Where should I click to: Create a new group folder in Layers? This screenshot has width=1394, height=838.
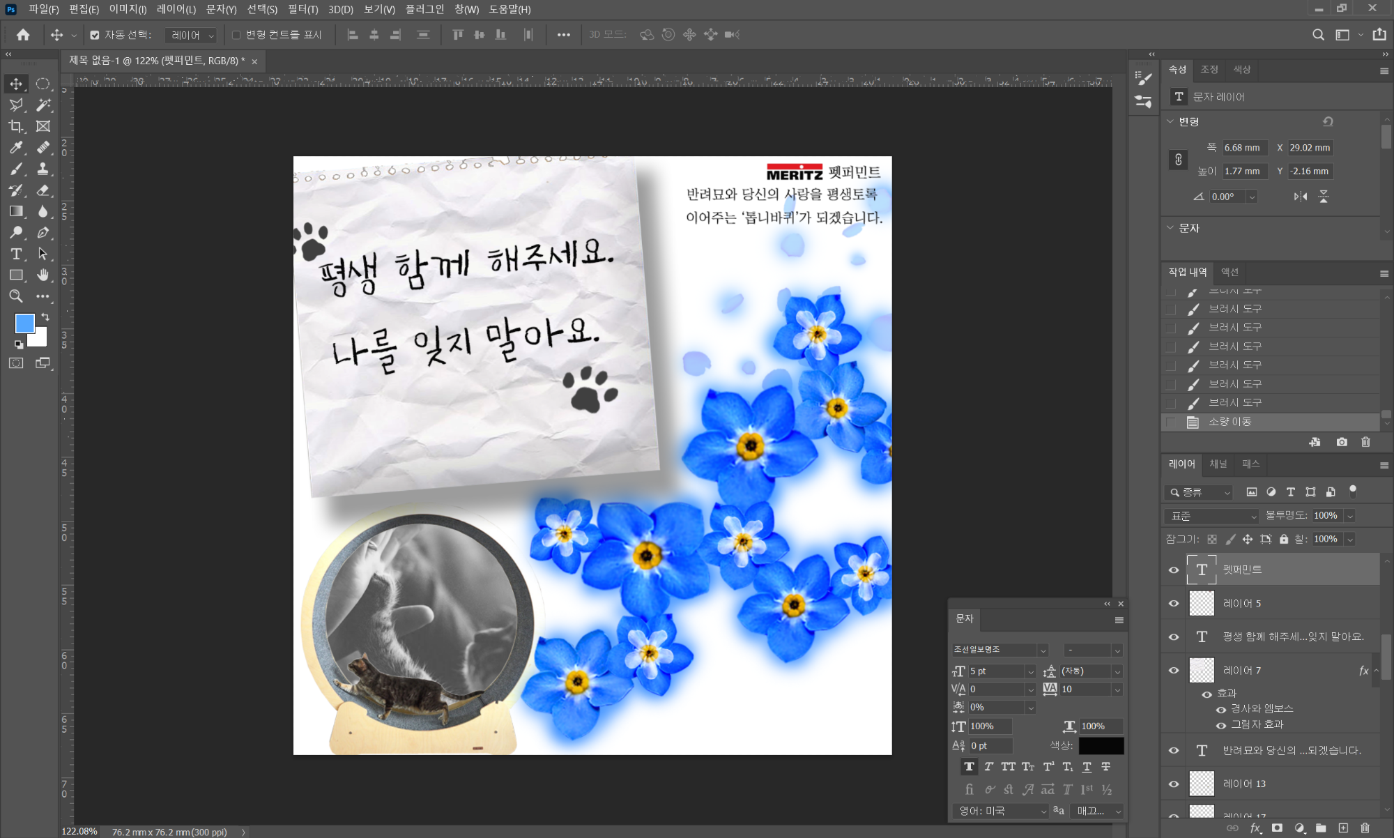[x=1321, y=828]
